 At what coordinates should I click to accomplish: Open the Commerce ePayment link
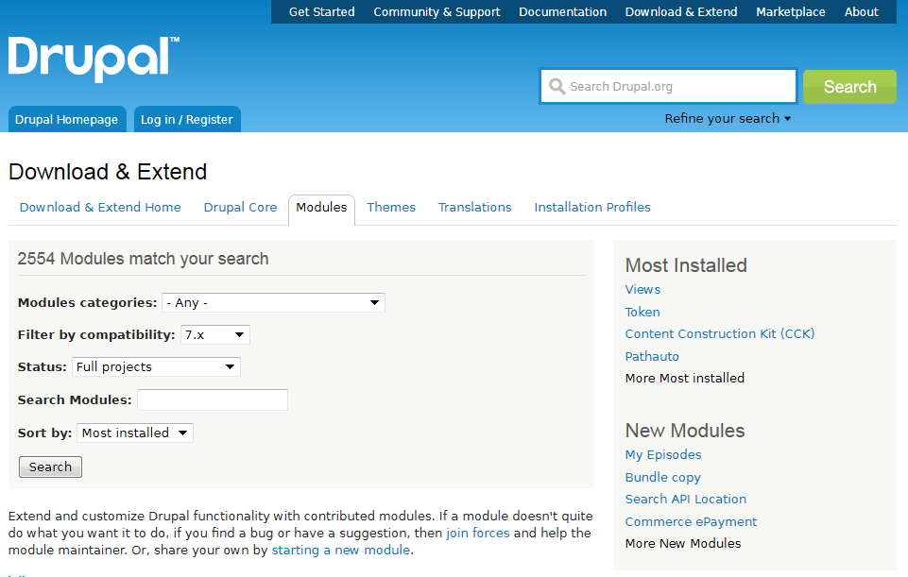tap(691, 522)
